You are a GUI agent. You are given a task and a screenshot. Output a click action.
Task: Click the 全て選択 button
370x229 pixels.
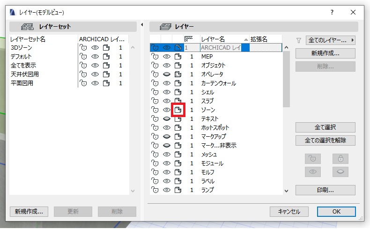(325, 127)
